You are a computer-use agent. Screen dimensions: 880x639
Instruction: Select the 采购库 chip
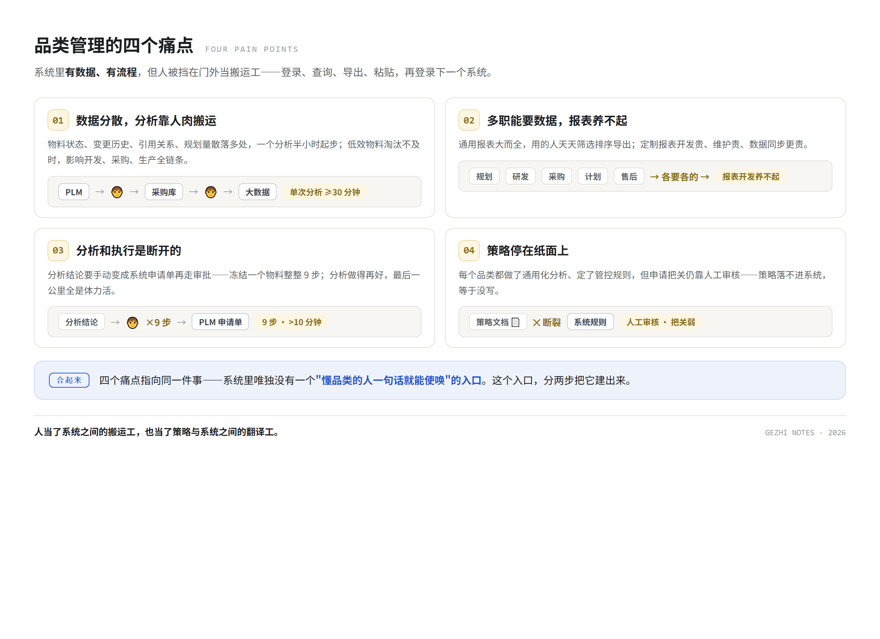coord(164,192)
